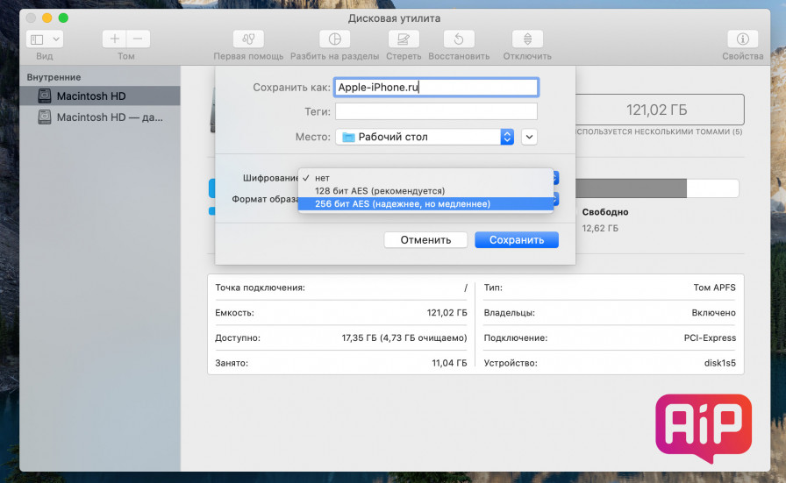The height and width of the screenshot is (483, 786).
Task: Run First Aid stethoscope icon
Action: pos(248,39)
